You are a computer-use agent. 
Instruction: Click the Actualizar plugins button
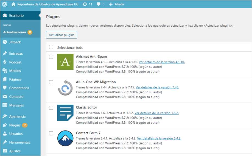pyautogui.click(x=61, y=35)
